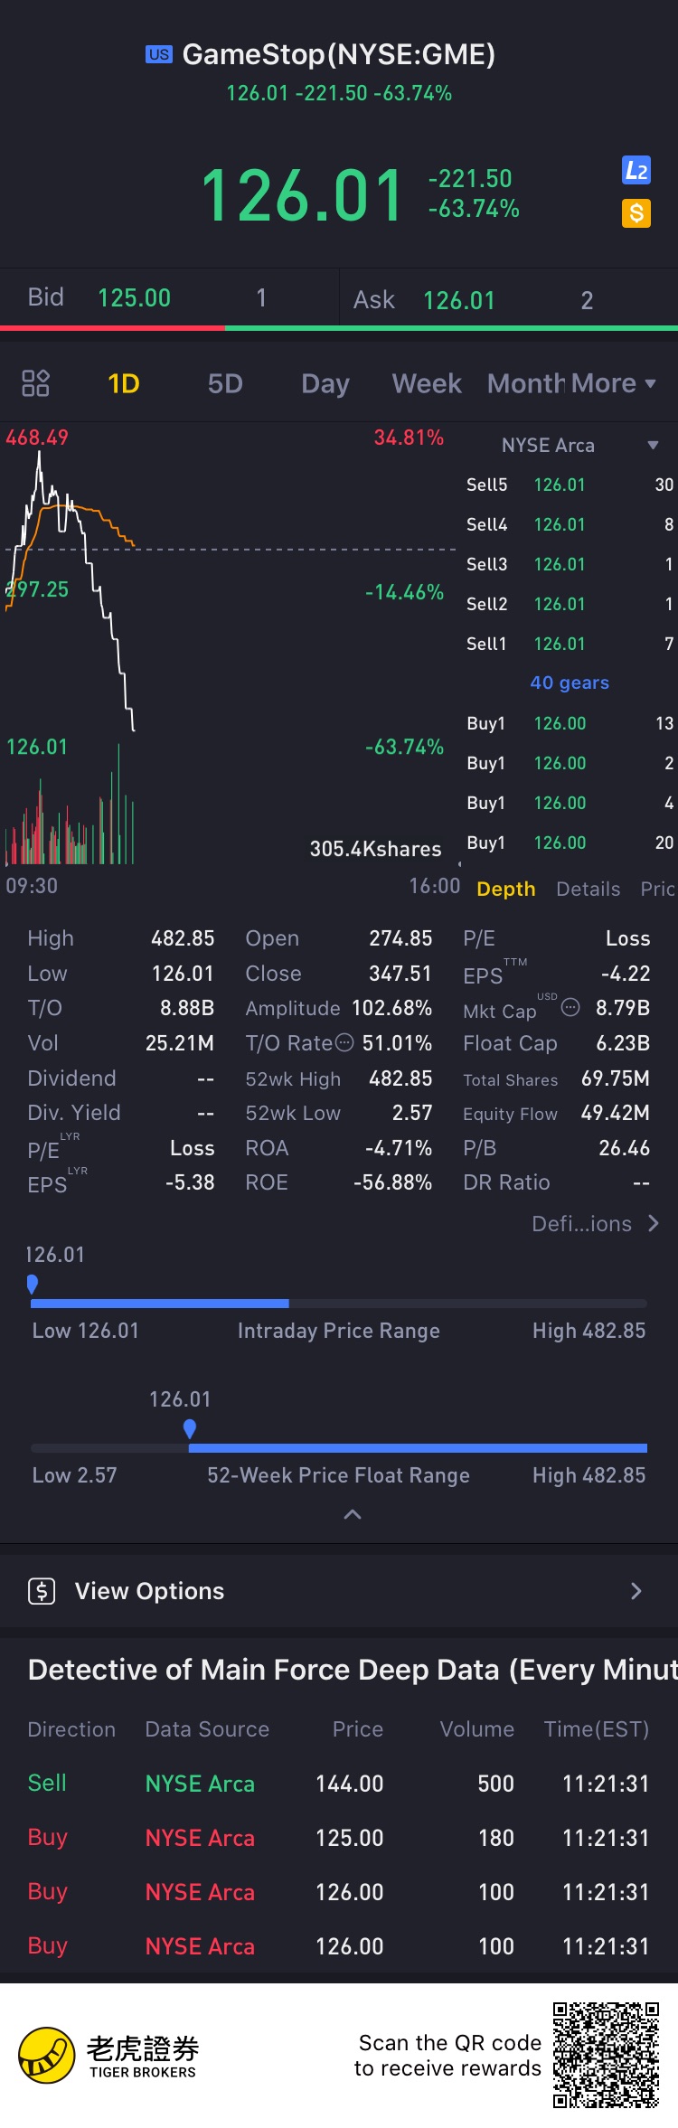Select the Sell4 order book row
The height and width of the screenshot is (2128, 678).
(570, 525)
